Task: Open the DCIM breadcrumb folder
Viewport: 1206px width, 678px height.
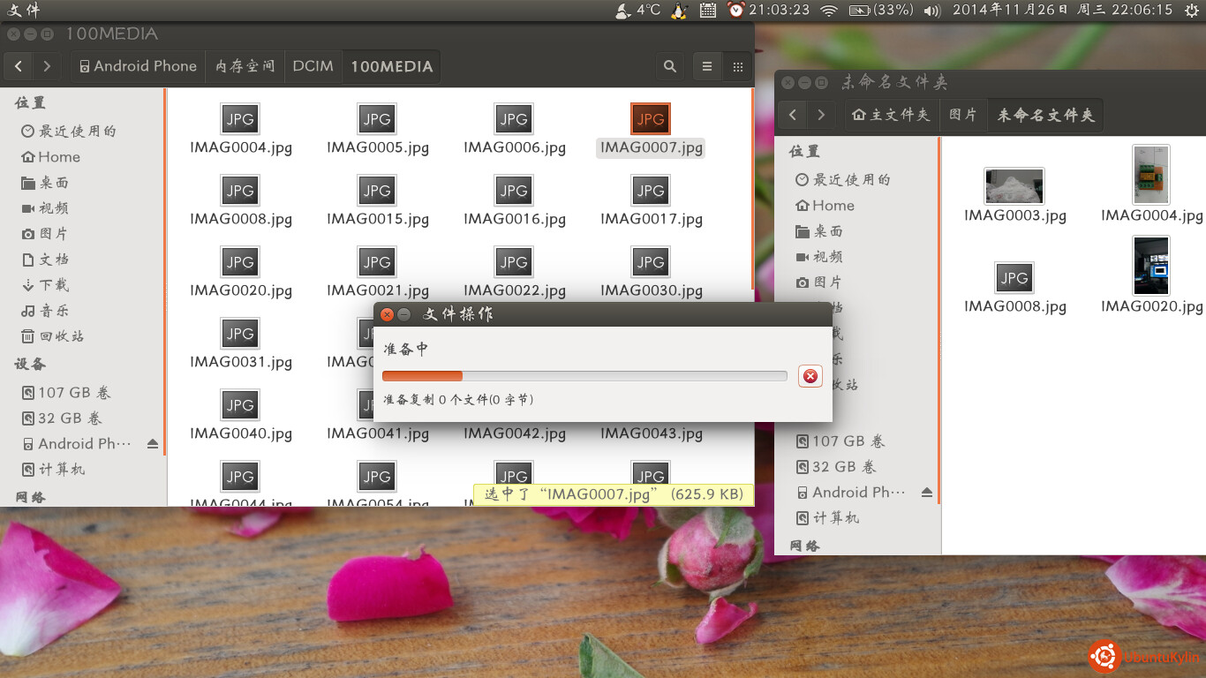Action: pyautogui.click(x=313, y=66)
